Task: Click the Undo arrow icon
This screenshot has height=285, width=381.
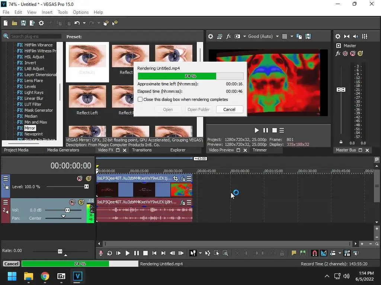Action: [x=77, y=23]
